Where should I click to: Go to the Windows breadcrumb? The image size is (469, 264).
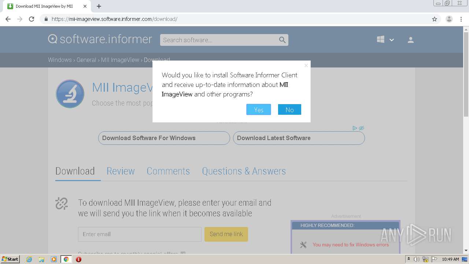coord(60,60)
